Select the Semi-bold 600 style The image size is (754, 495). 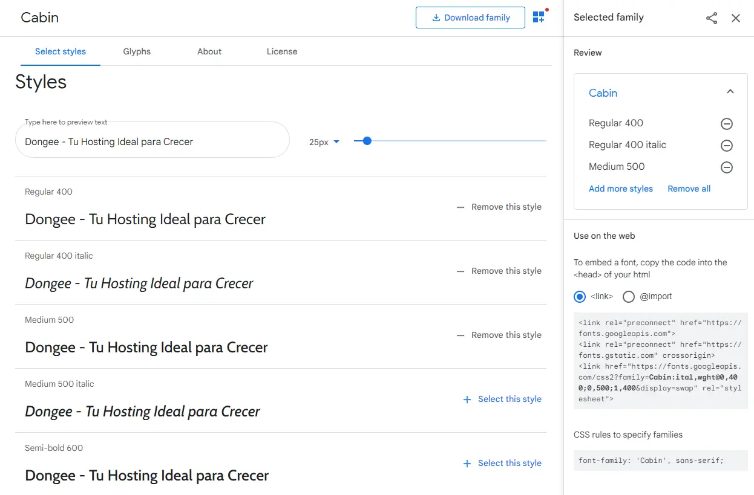[502, 463]
